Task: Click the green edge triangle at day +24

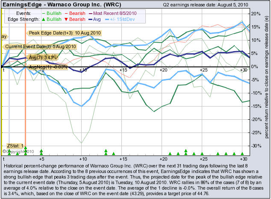Action: (x=194, y=153)
